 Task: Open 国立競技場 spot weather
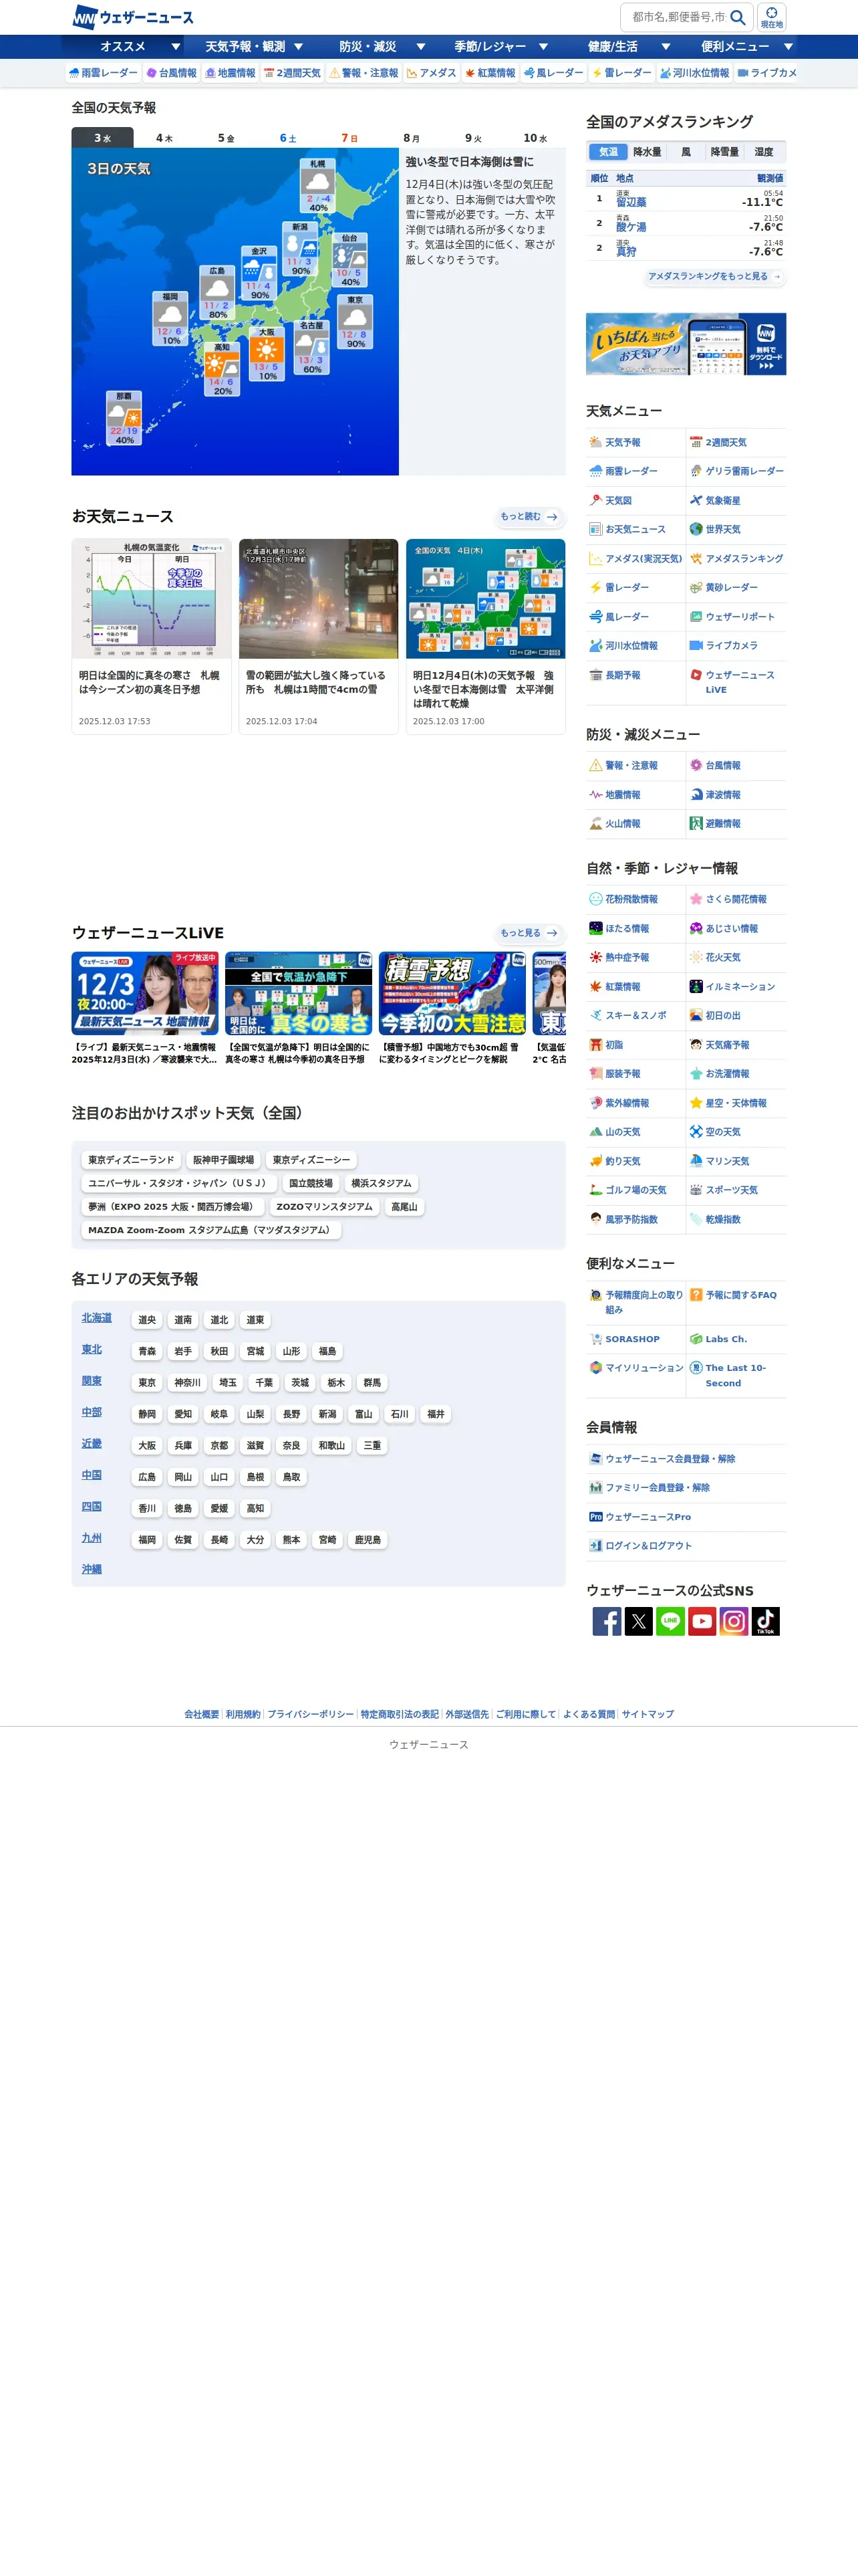[311, 1183]
